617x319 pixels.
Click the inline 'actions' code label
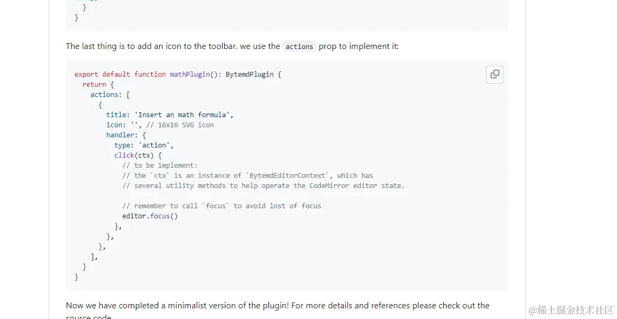tap(299, 47)
